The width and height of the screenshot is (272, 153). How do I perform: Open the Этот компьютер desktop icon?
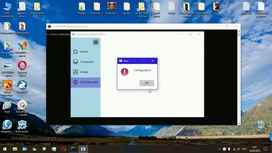7,9
